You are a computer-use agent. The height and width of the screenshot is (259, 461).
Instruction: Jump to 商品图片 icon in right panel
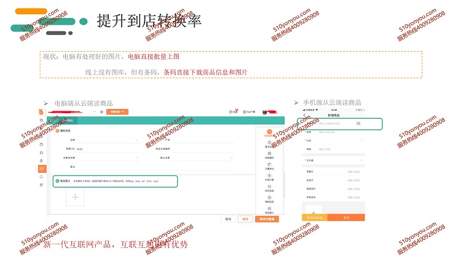pos(269,210)
